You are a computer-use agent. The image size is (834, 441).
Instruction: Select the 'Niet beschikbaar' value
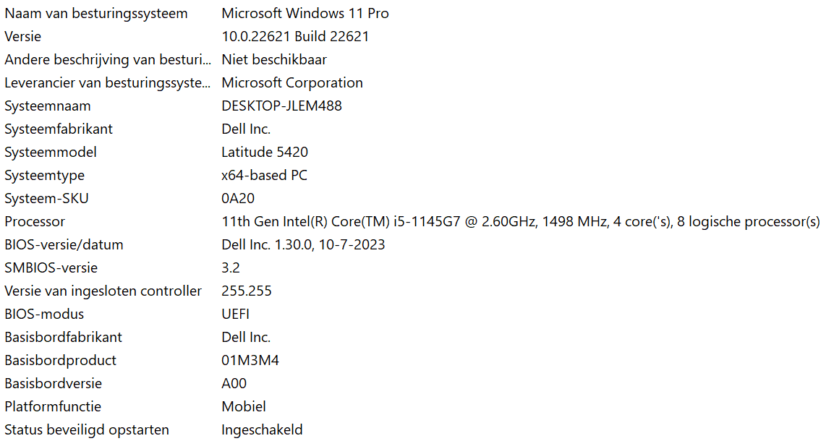274,59
